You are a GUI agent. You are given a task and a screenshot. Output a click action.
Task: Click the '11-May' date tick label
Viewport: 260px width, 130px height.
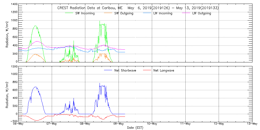pyautogui.click(x=185, y=124)
